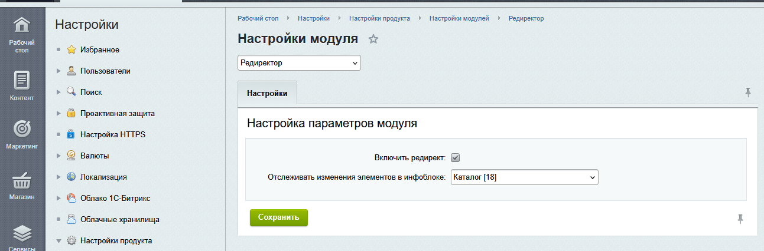Screen dimensions: 764x251
Task: Click the Облако 1С-Битрикс icon
Action: (71, 198)
